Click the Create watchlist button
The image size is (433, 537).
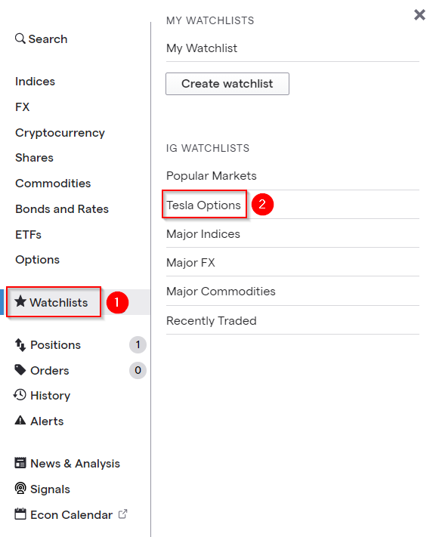[227, 84]
